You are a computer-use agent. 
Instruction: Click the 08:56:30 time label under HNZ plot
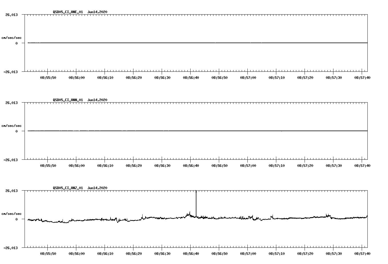(162, 254)
